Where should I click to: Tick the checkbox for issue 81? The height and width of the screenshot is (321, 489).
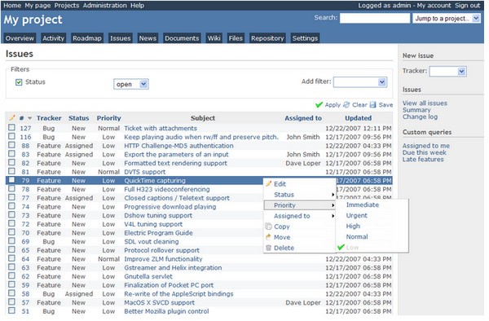pos(11,171)
